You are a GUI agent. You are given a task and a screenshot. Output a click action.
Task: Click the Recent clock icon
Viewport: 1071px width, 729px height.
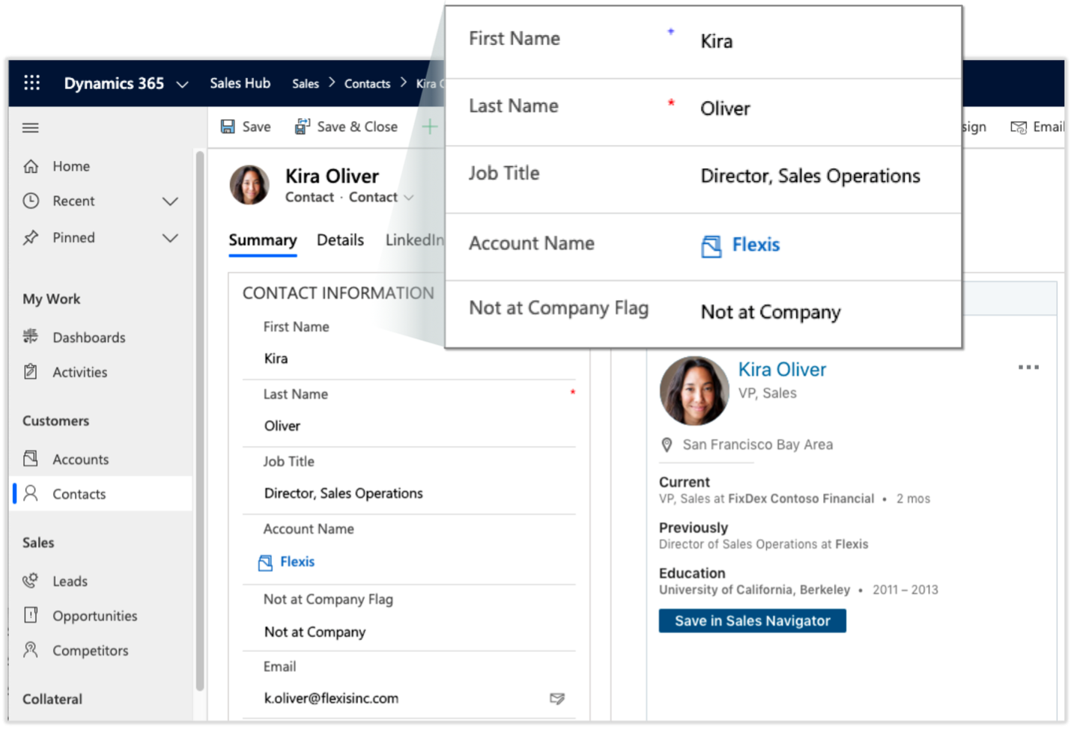(31, 201)
